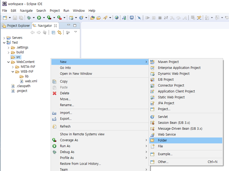
Task: Open the Coverage dropdown arrow
Action: pos(54,18)
